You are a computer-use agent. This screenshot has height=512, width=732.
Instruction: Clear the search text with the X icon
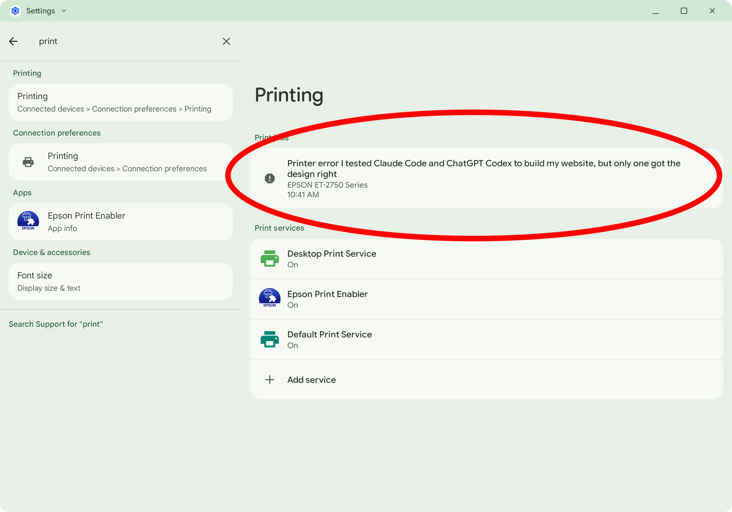point(226,41)
